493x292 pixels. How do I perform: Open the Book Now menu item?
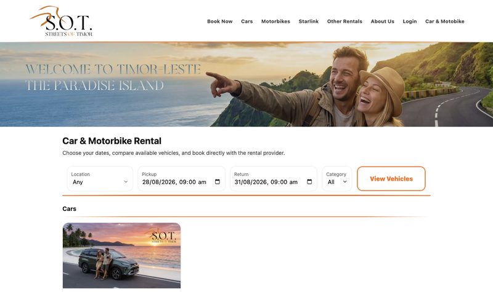point(220,22)
